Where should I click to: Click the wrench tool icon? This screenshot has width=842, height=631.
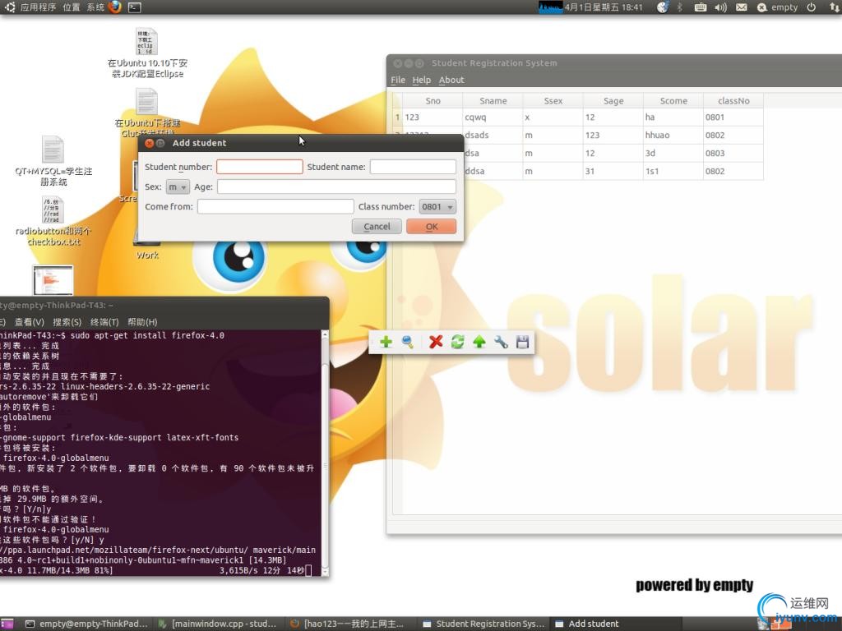click(501, 342)
